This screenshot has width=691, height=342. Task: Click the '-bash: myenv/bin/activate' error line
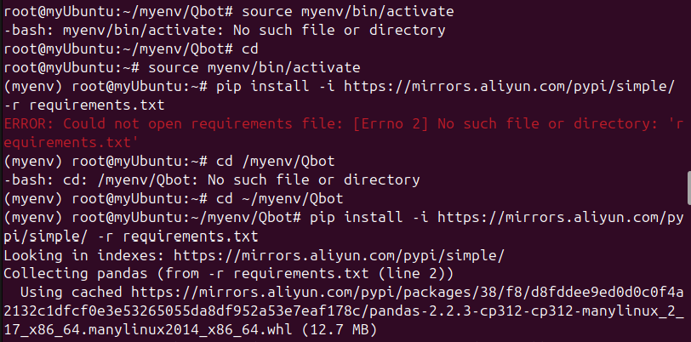[x=225, y=31]
